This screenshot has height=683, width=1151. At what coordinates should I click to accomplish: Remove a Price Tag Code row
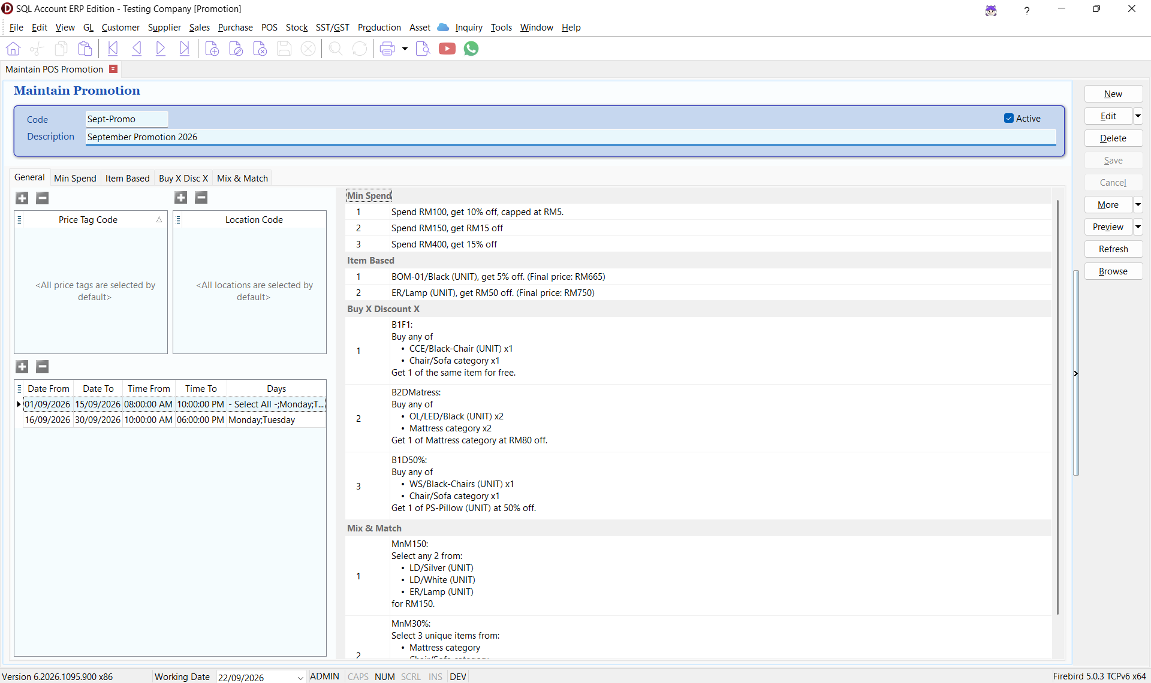[43, 198]
